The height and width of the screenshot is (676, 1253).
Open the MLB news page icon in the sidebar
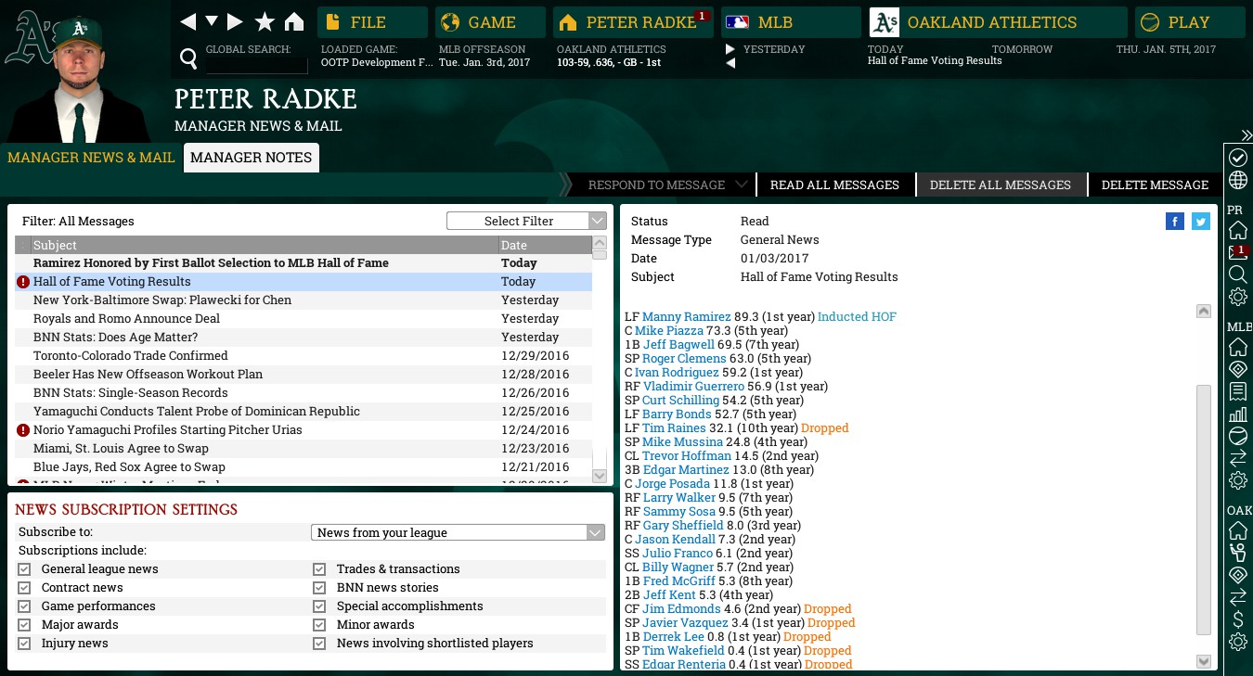1238,391
